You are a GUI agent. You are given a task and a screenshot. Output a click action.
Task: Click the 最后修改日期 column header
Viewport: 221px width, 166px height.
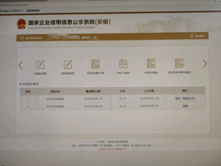point(93,91)
